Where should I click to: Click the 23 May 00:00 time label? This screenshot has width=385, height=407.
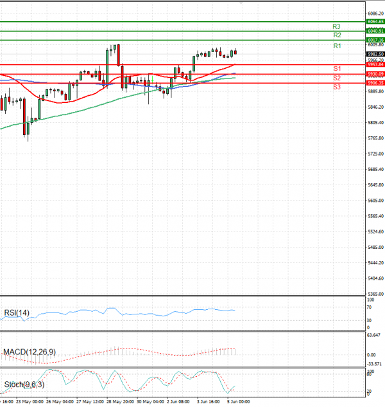click(30, 402)
